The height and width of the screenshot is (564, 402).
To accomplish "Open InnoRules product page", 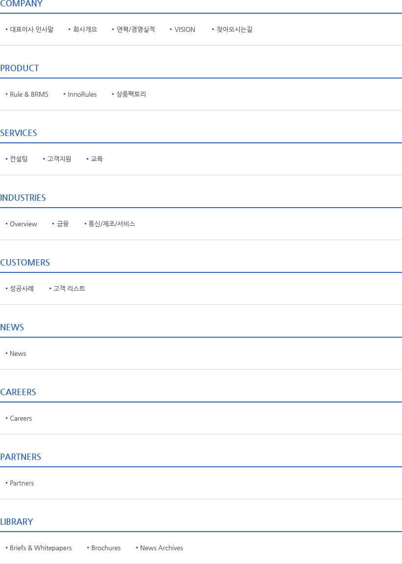I will (82, 94).
